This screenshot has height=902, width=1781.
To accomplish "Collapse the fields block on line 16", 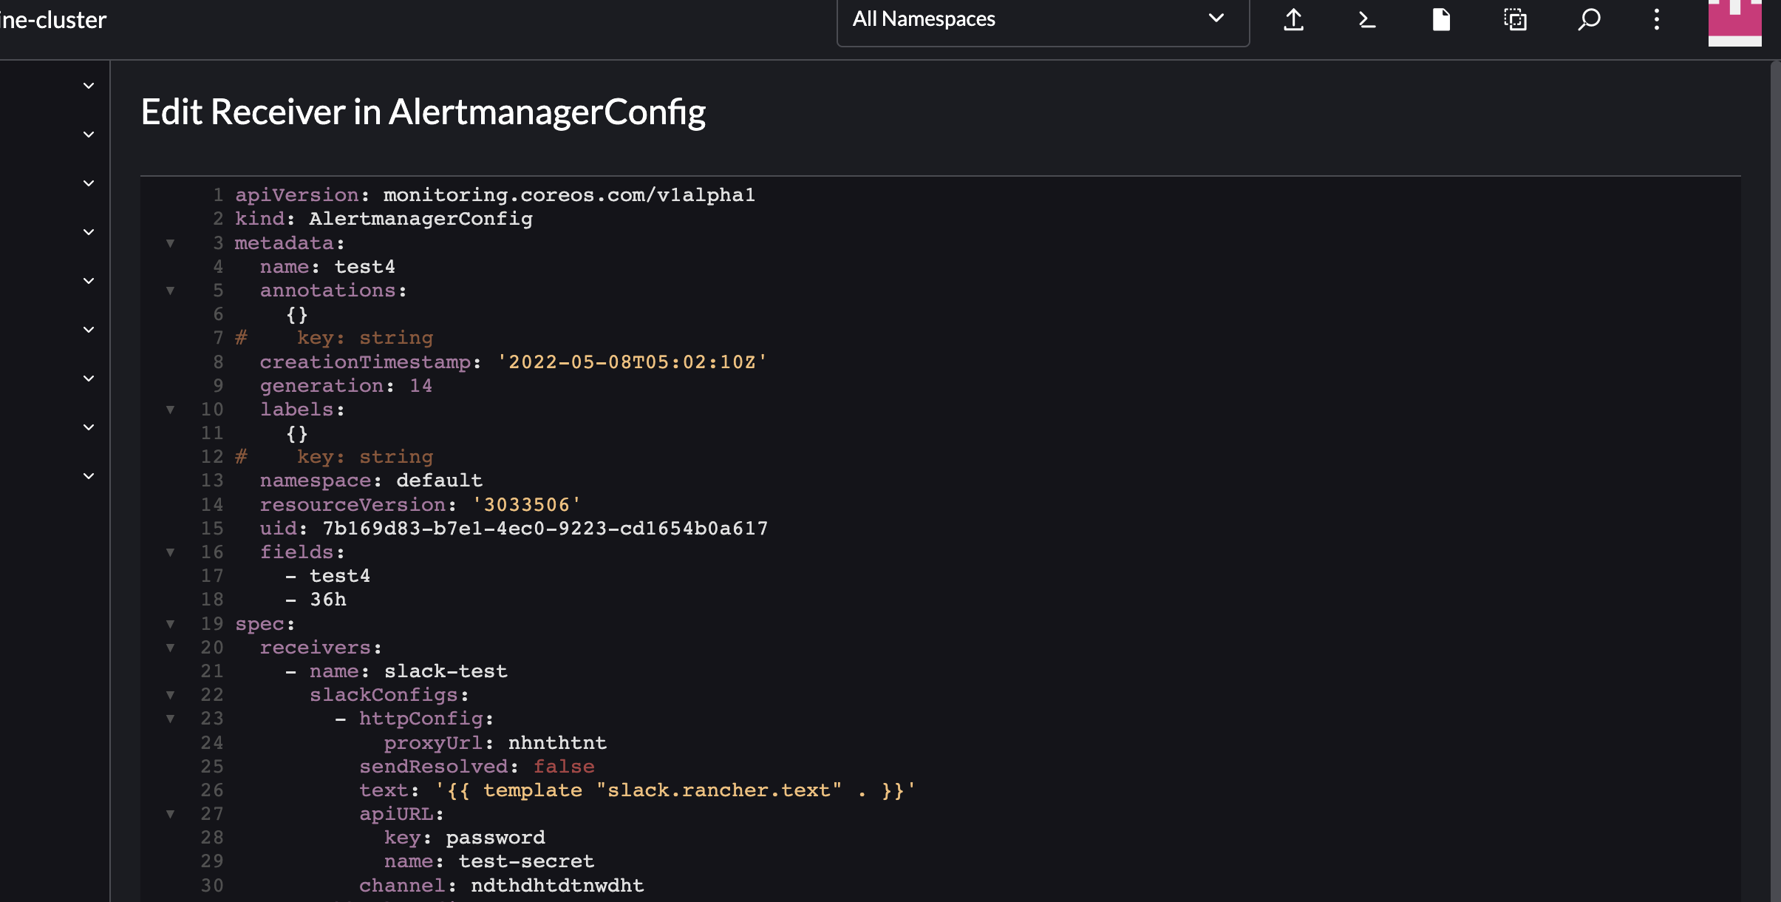I will 171,552.
